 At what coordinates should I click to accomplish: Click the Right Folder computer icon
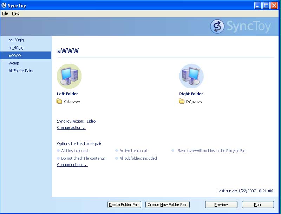click(191, 76)
